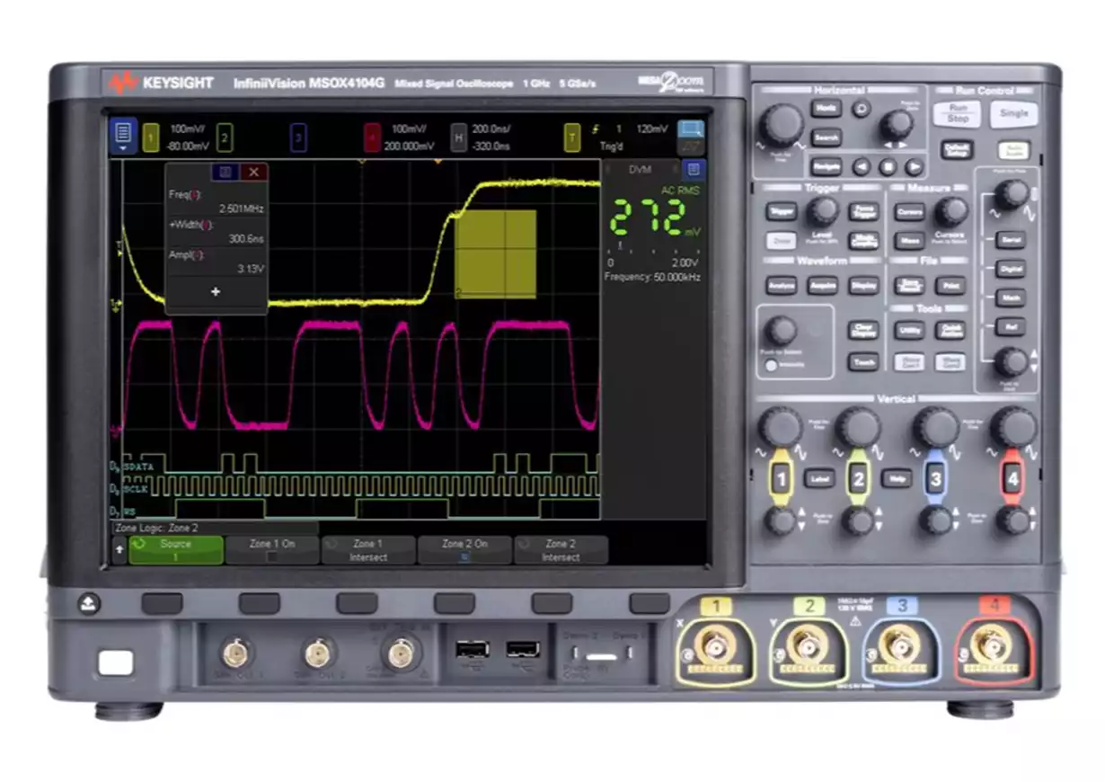
Task: Toggle Wave Gen2 output key
Action: [x=950, y=362]
